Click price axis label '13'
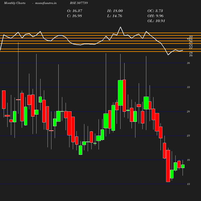The image size is (201, 201). click(x=189, y=184)
